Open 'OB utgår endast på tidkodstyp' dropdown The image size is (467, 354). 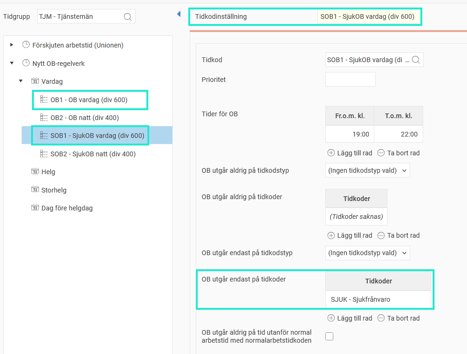(367, 253)
